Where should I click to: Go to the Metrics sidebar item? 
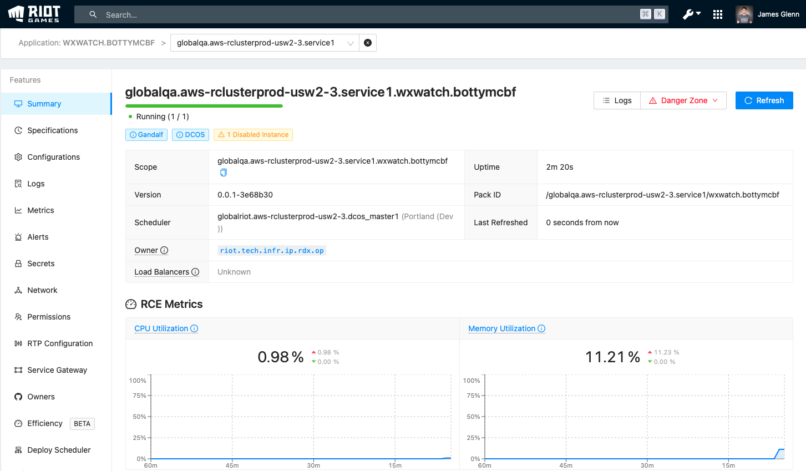40,210
